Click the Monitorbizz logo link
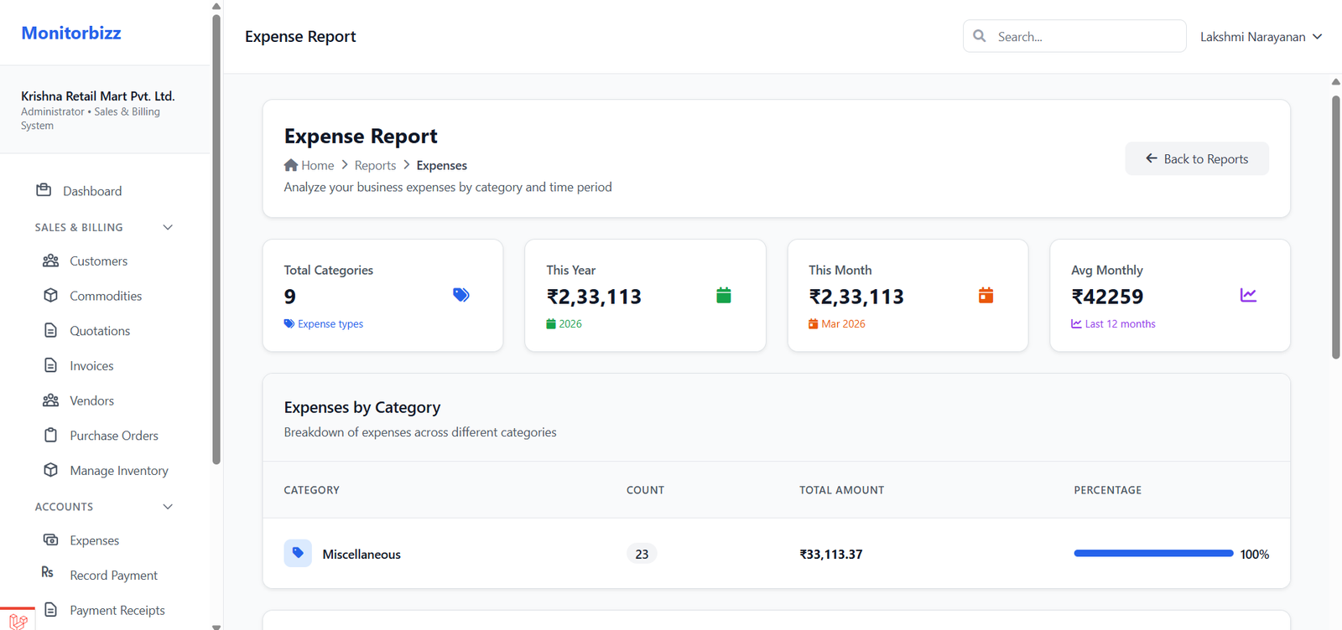1342x630 pixels. point(71,33)
